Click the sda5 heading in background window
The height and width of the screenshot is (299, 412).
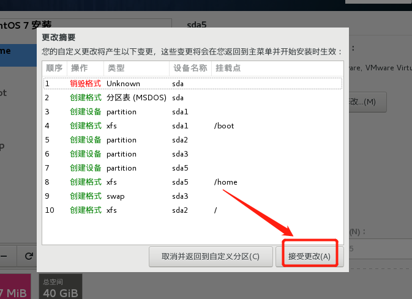pos(197,25)
